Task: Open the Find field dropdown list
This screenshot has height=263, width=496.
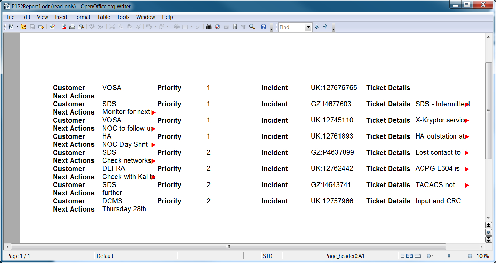Action: (x=308, y=27)
